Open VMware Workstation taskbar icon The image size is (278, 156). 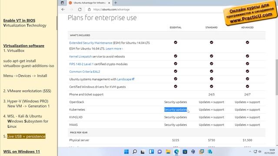(x=202, y=152)
